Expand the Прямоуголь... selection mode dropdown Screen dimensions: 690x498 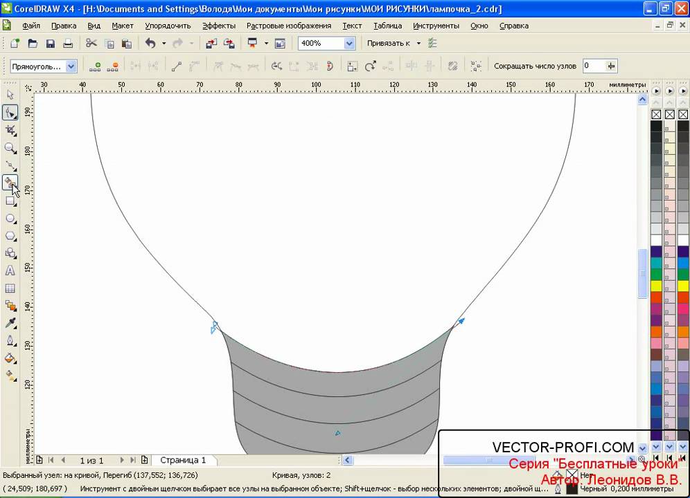[x=71, y=66]
